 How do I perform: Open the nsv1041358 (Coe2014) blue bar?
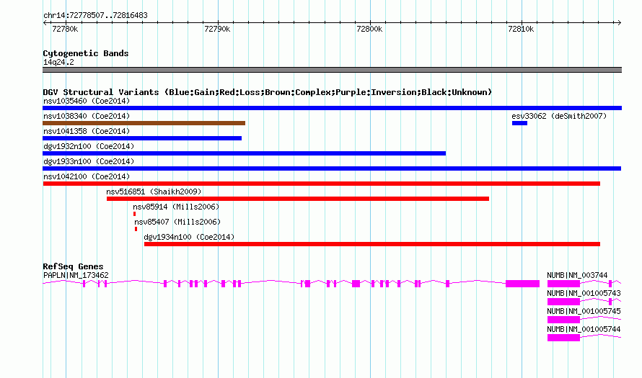coord(142,138)
